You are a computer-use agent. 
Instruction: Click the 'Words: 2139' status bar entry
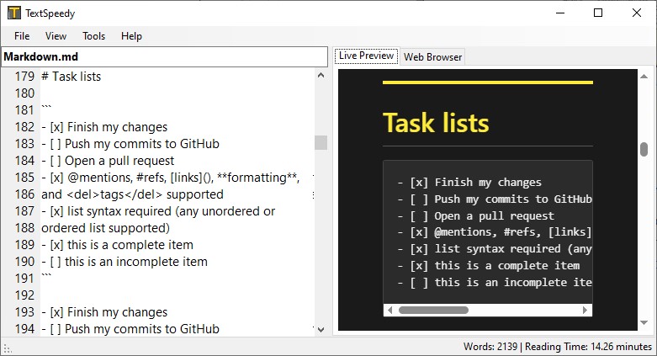[x=490, y=347]
